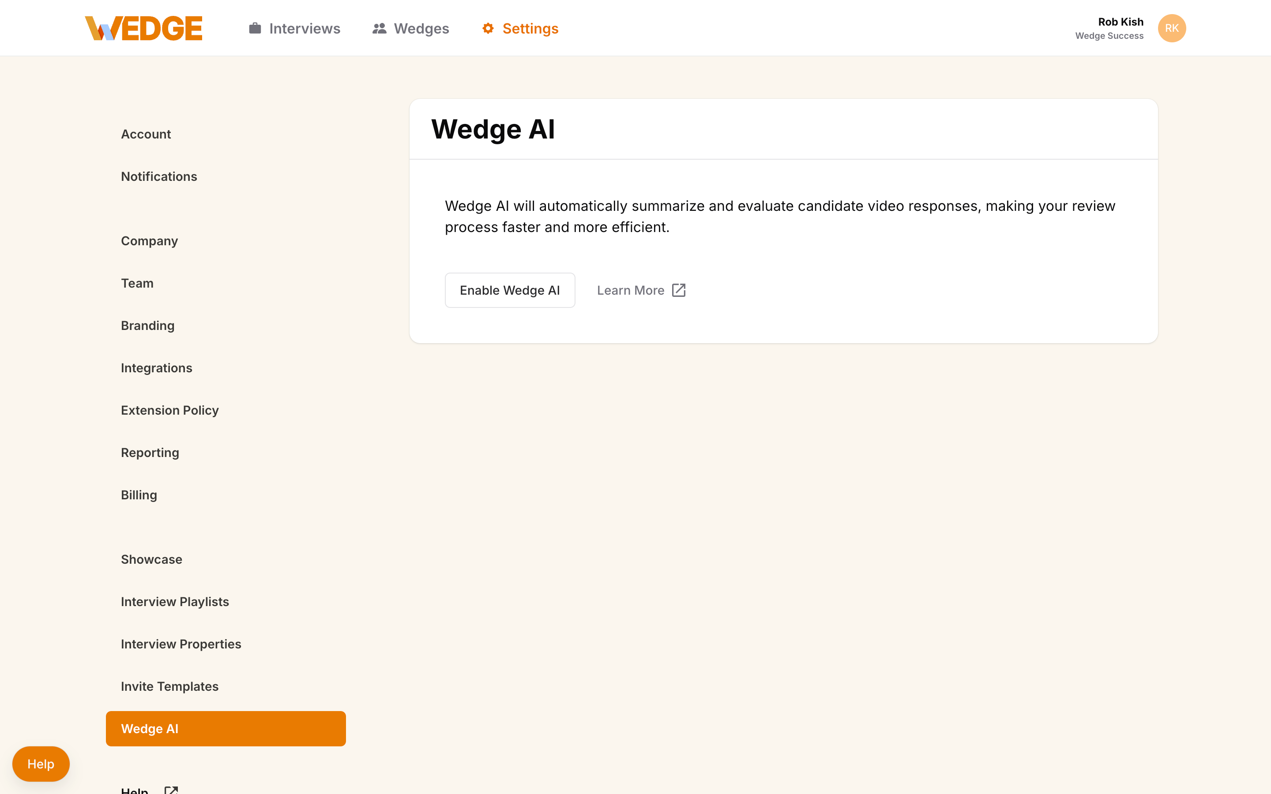This screenshot has width=1271, height=794.
Task: Open Account settings in sidebar
Action: [146, 135]
